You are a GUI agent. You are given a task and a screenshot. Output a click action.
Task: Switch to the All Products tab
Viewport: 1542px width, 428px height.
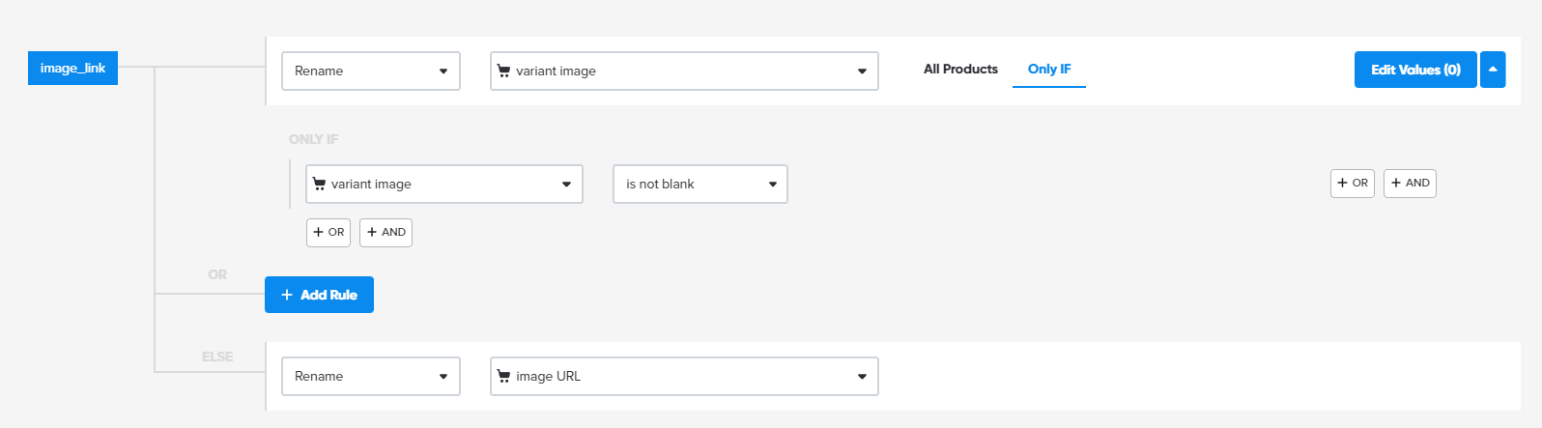pyautogui.click(x=960, y=69)
